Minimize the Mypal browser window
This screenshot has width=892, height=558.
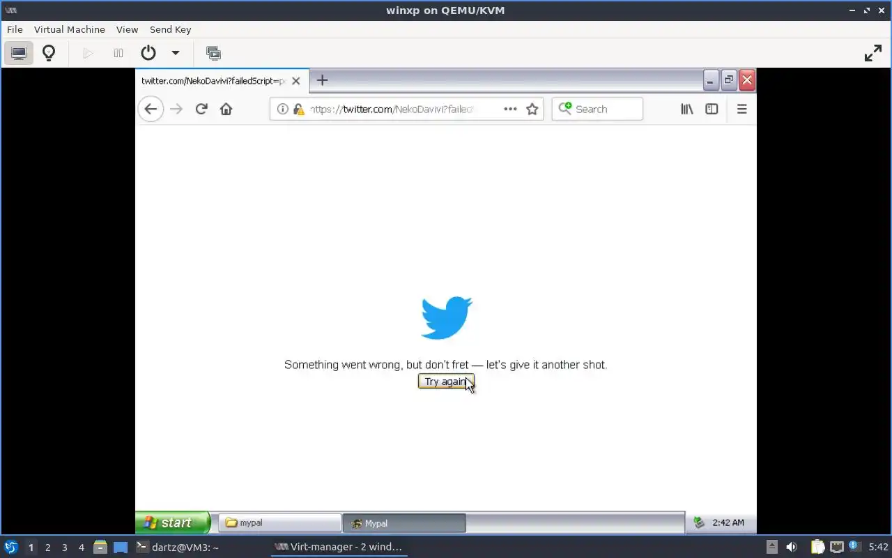coord(710,80)
